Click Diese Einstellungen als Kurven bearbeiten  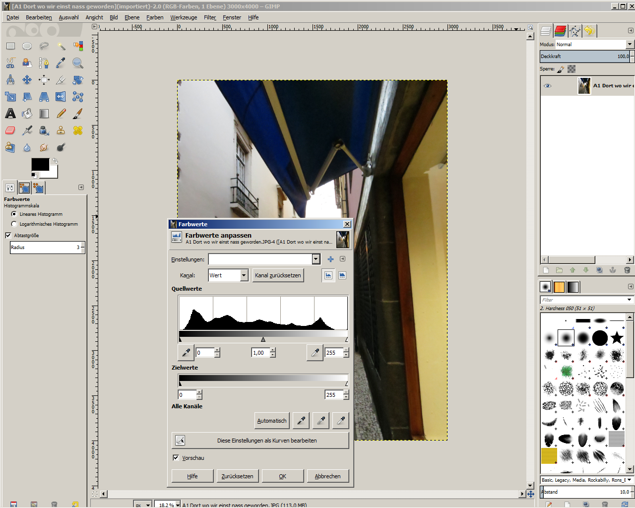click(x=260, y=441)
